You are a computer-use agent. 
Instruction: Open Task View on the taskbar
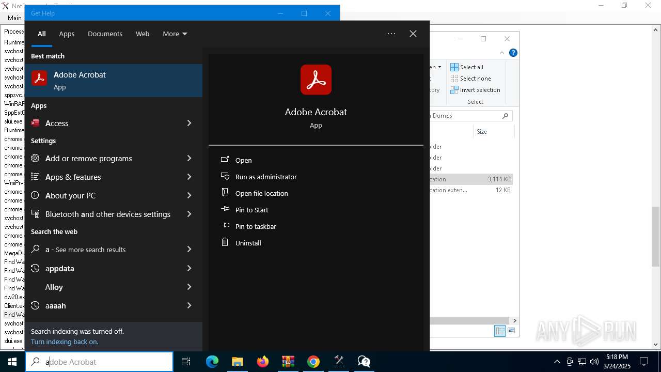click(186, 362)
